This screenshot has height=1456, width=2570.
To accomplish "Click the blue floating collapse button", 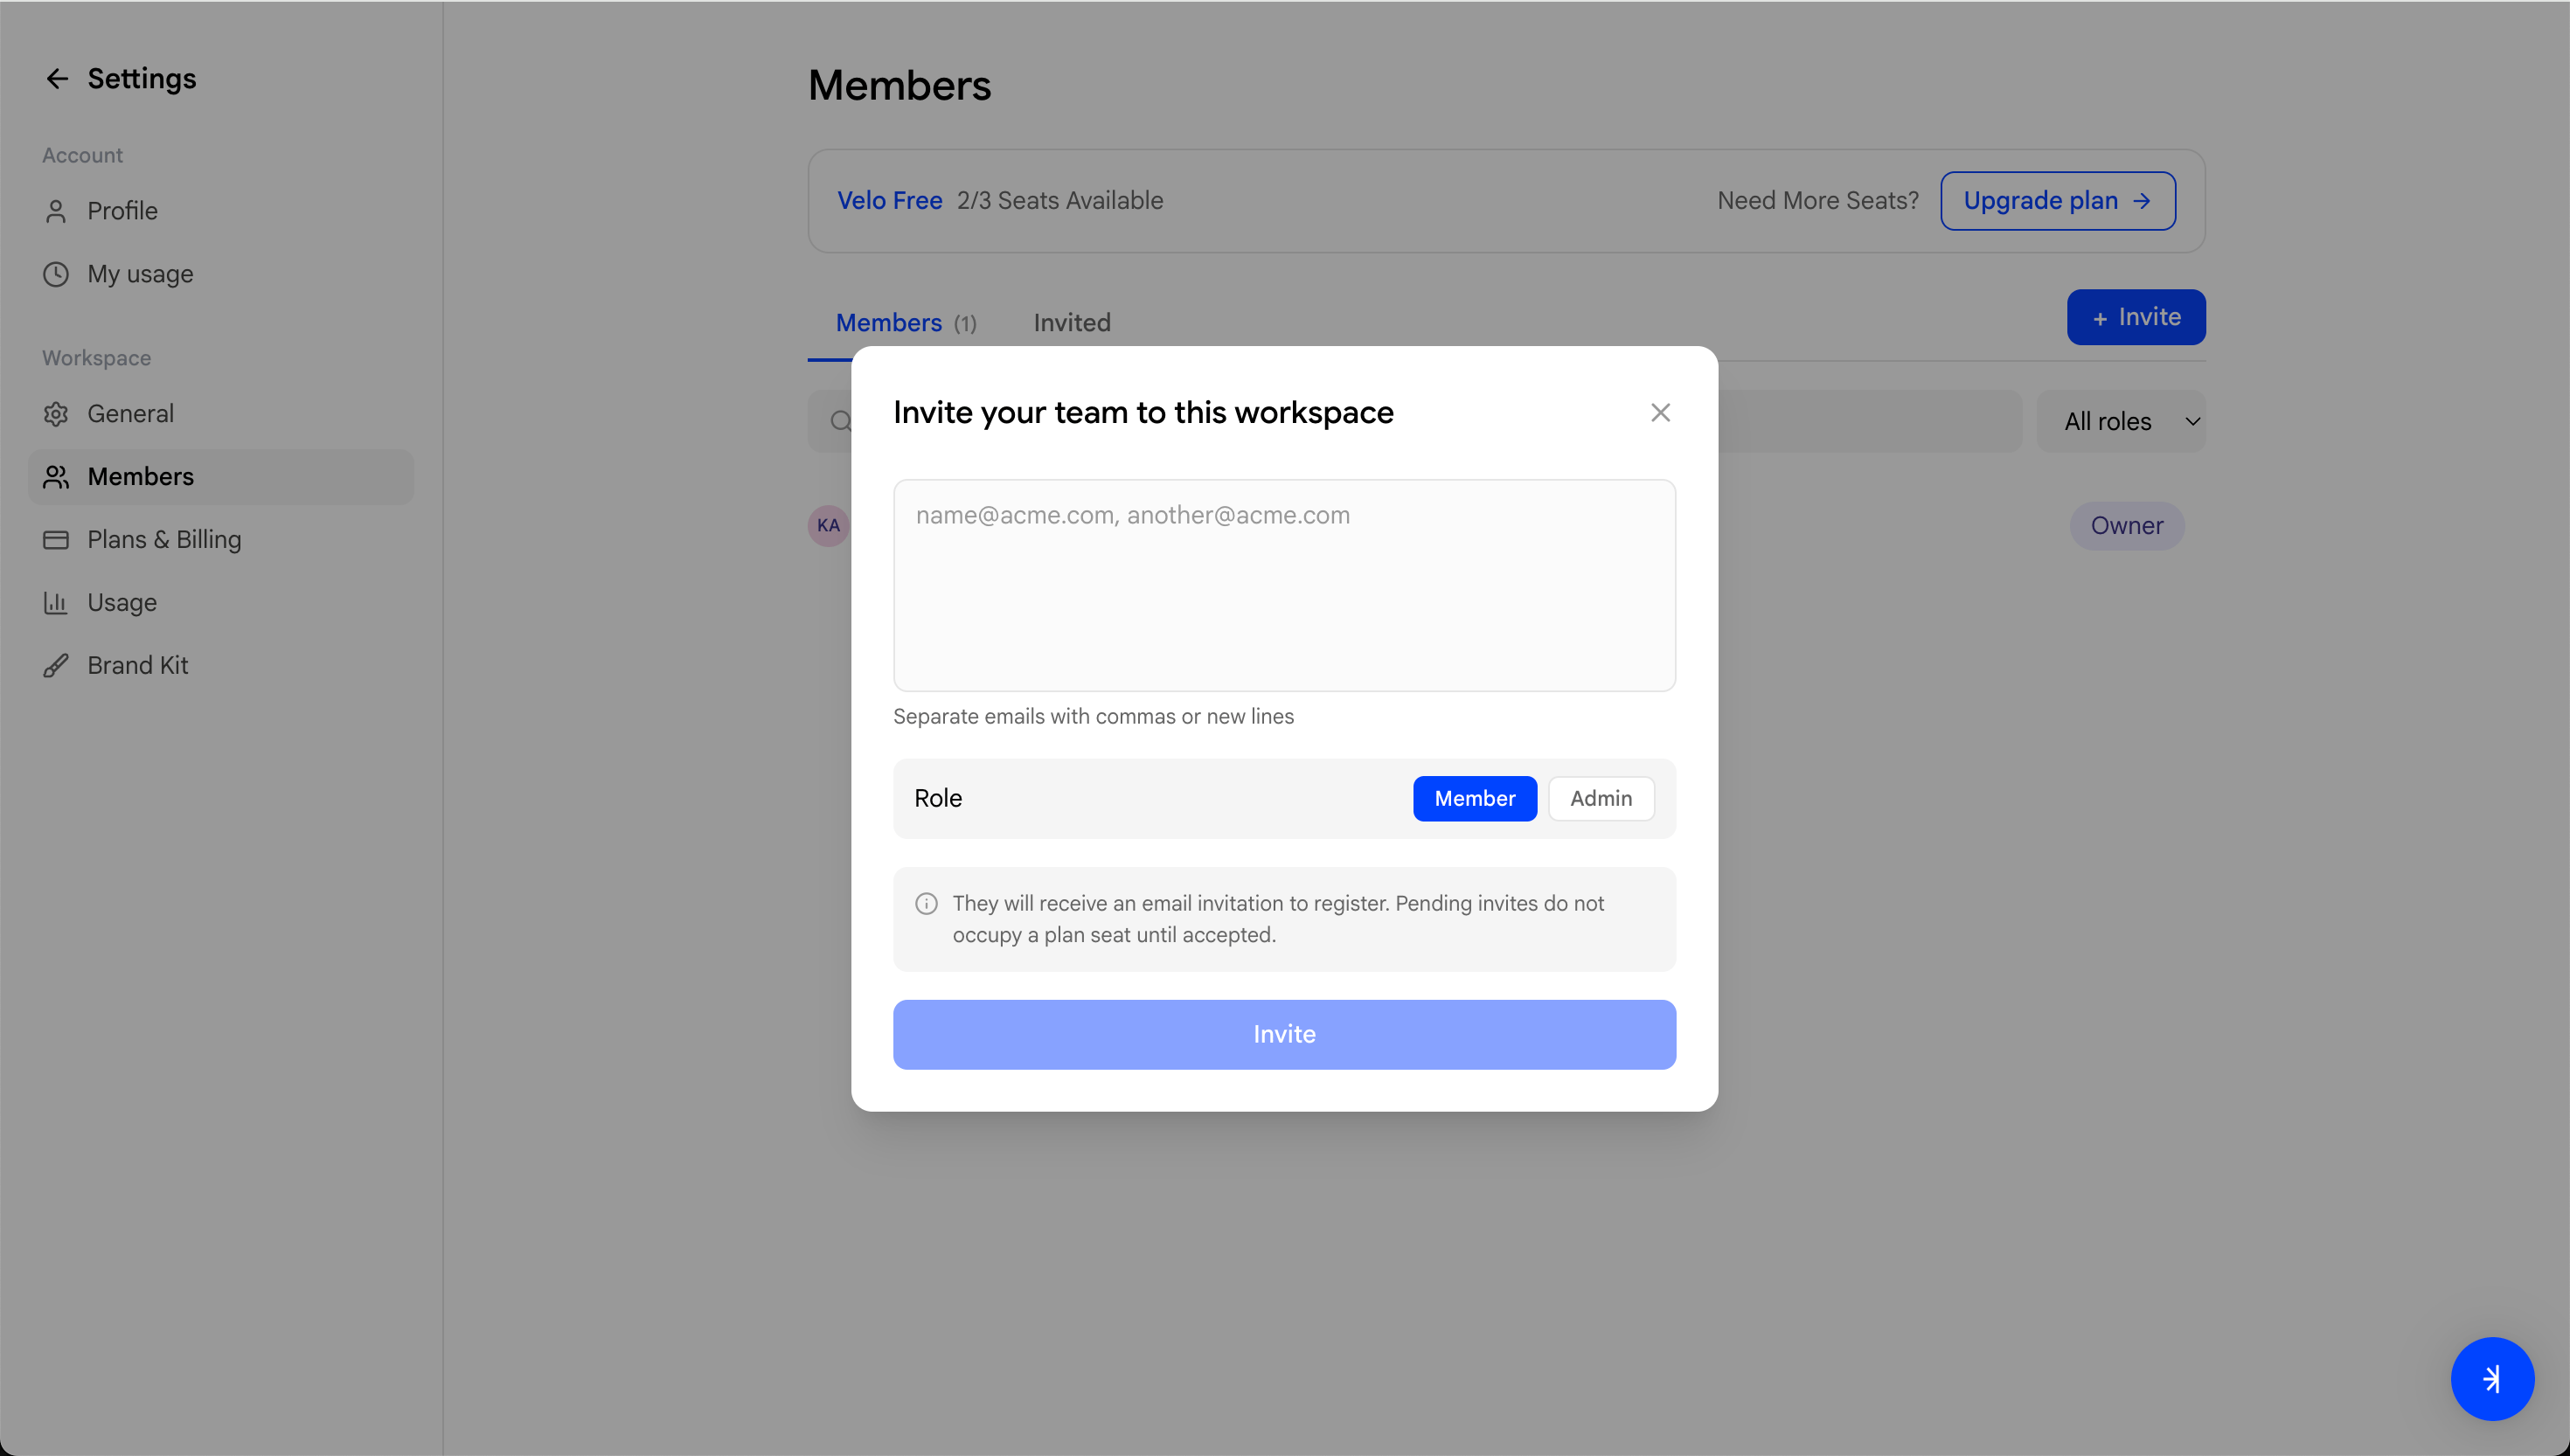I will (2492, 1378).
